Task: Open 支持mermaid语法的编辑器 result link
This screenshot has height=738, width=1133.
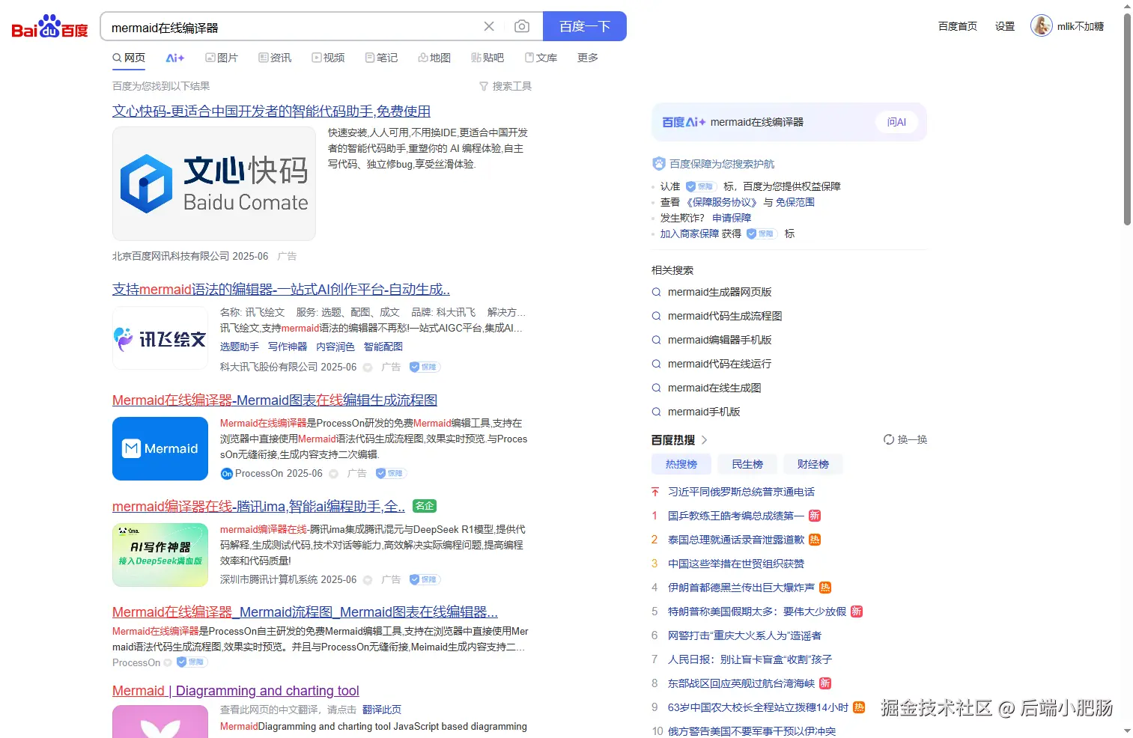Action: coord(281,289)
